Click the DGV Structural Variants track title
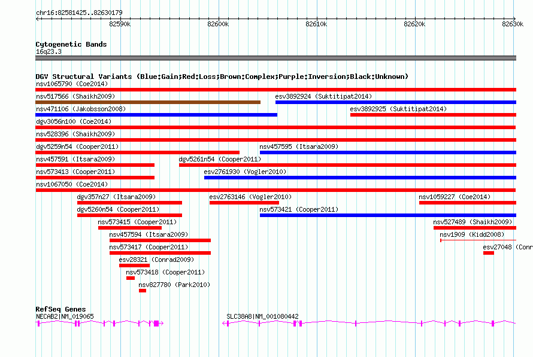Viewport: 533px width, 357px height. click(x=222, y=77)
